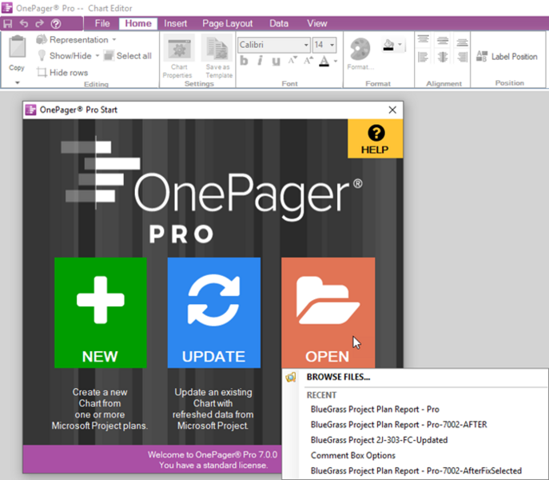Align right in bottom alignment row

click(462, 57)
